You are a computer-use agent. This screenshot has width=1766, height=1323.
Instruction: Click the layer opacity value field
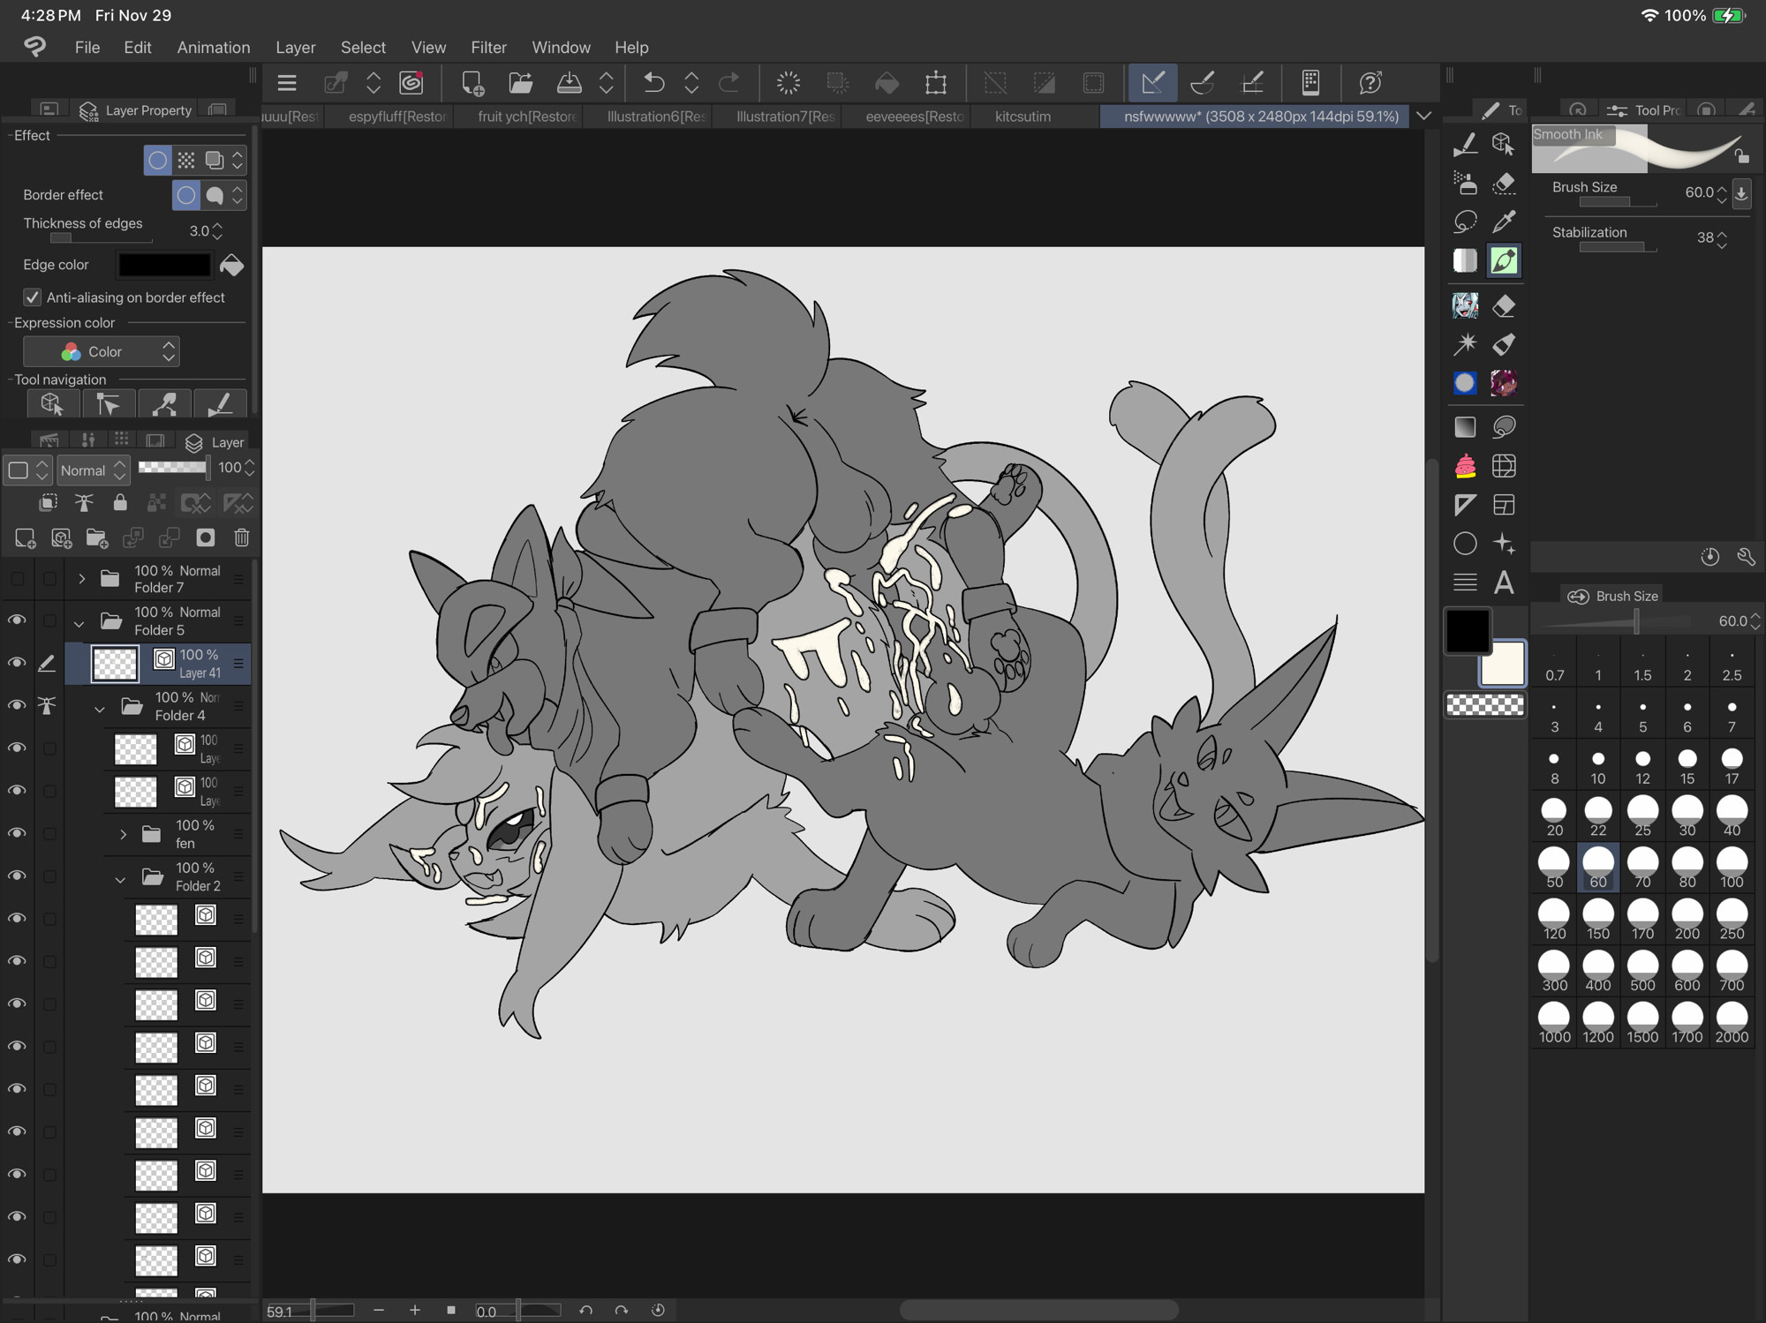coord(230,468)
